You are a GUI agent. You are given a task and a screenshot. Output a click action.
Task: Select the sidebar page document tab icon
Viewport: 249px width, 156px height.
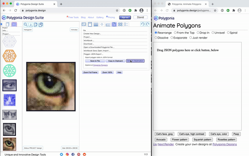pyautogui.click(x=8, y=24)
